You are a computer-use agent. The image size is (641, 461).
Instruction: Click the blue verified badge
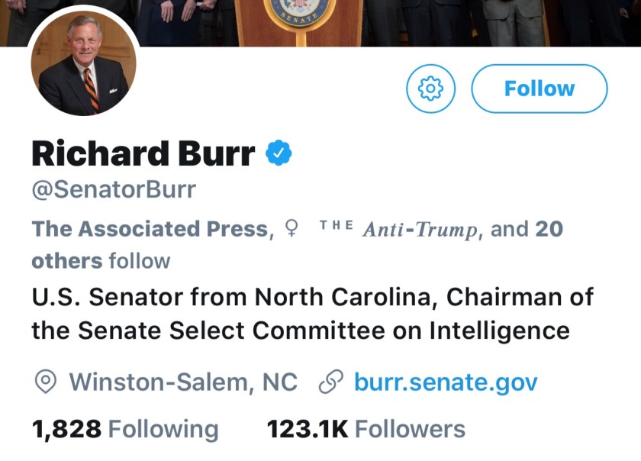tap(279, 153)
